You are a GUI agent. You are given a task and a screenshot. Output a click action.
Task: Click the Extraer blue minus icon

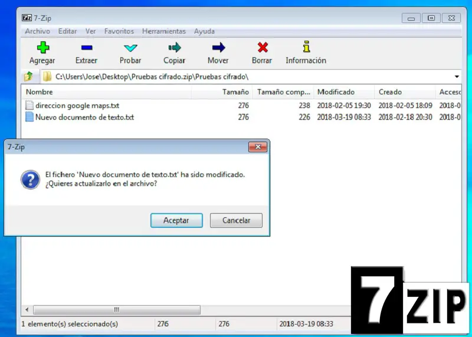87,48
